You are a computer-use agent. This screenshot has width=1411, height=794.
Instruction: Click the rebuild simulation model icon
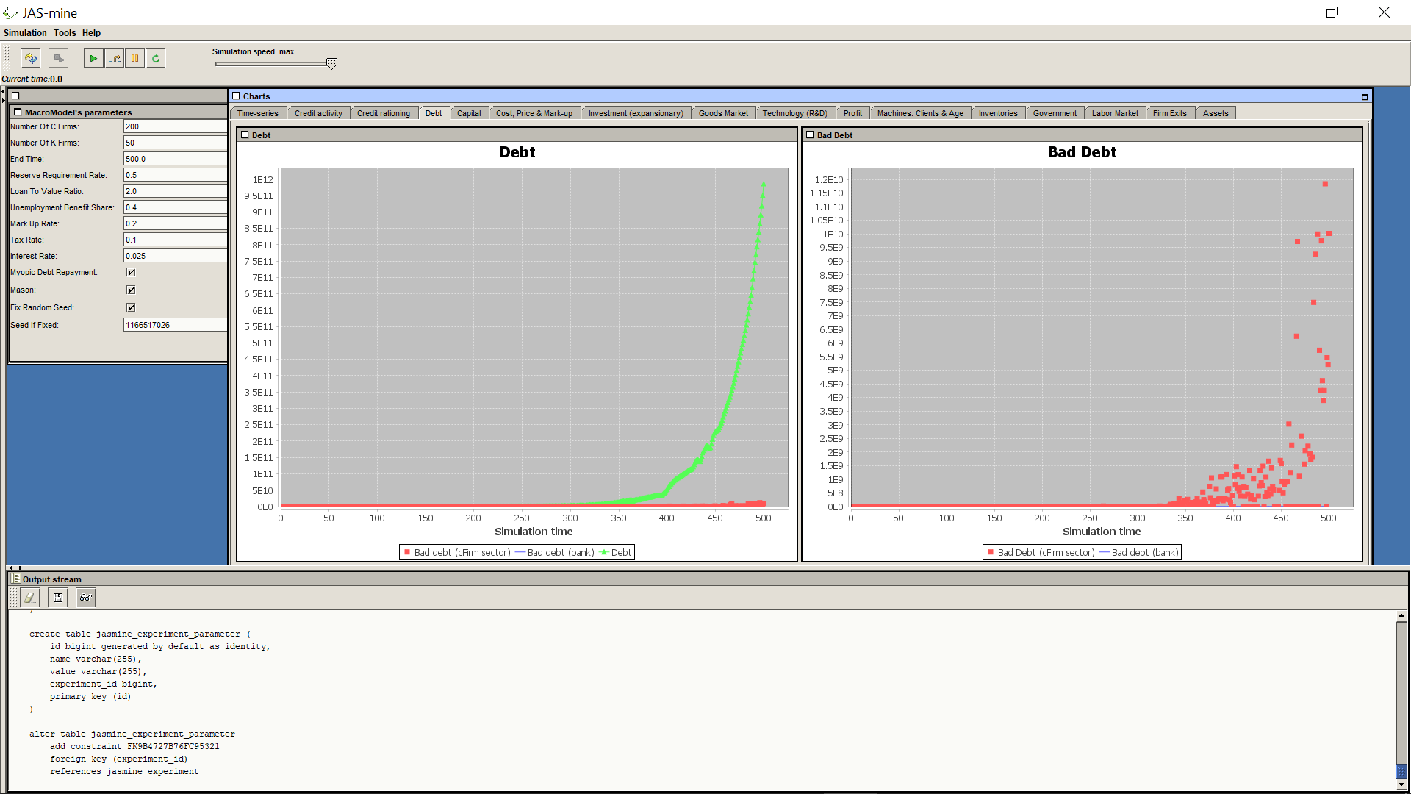tap(31, 58)
